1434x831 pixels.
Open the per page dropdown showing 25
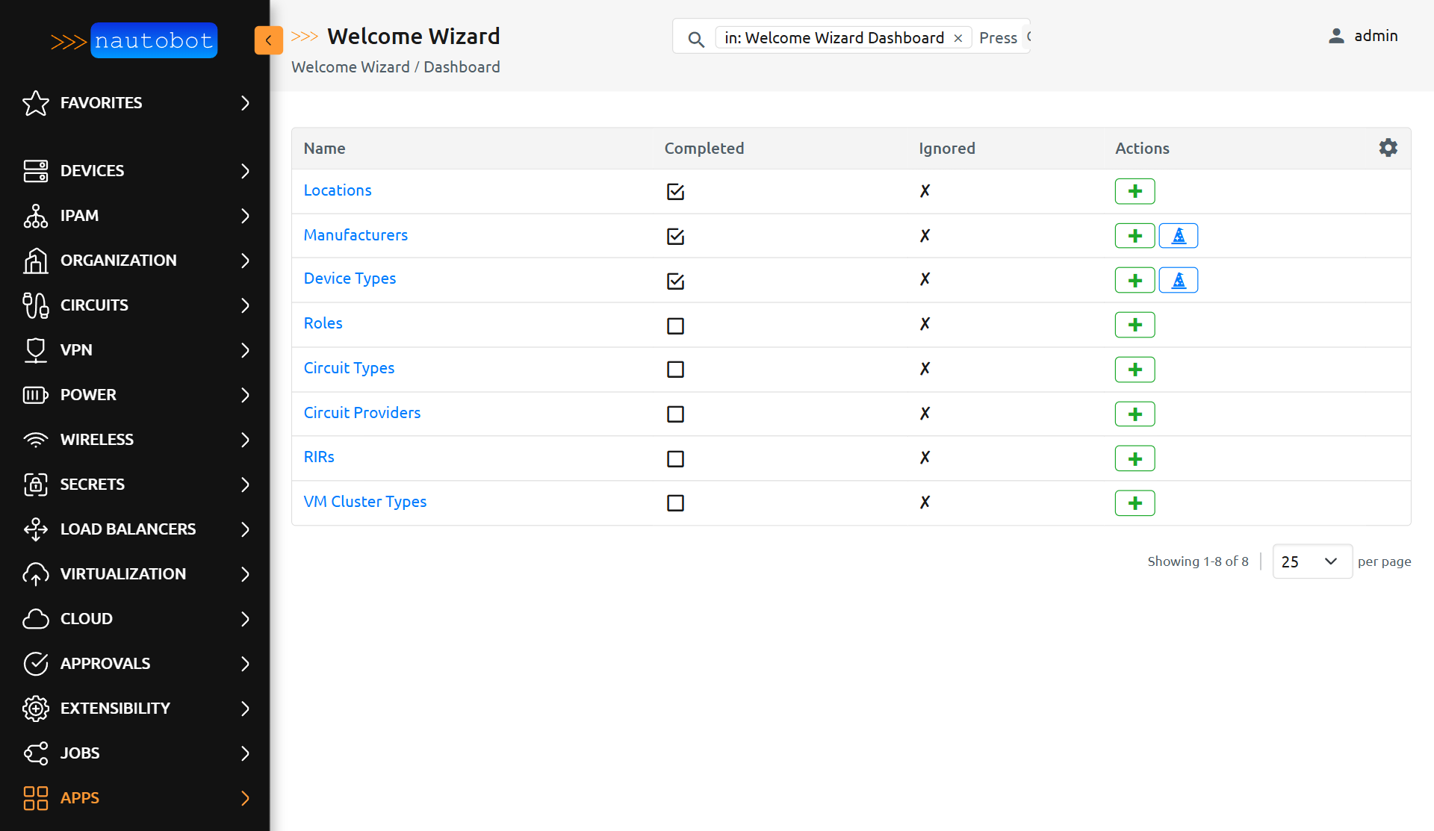pos(1311,561)
